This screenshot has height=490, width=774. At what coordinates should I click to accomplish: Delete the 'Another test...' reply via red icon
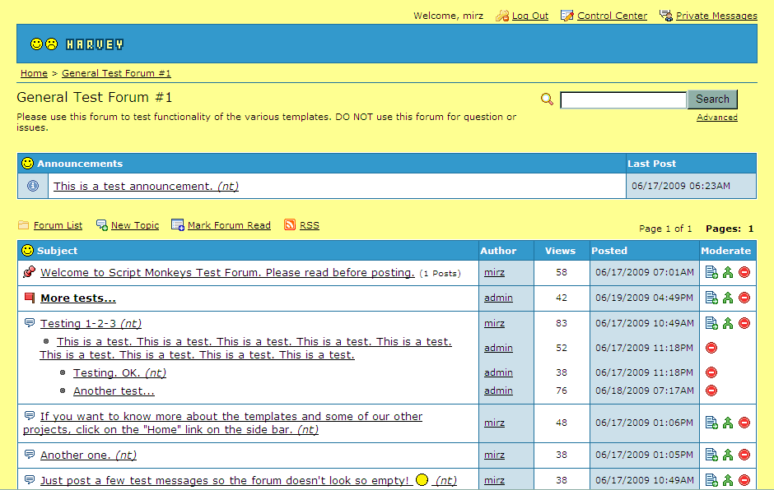711,391
